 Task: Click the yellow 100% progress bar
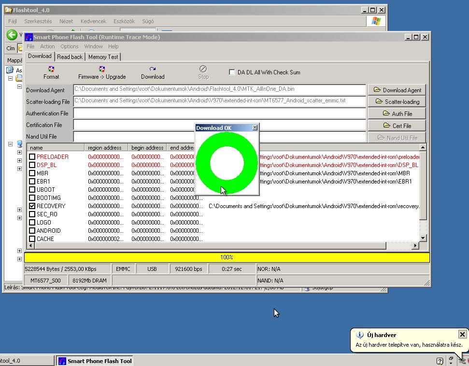click(x=227, y=257)
